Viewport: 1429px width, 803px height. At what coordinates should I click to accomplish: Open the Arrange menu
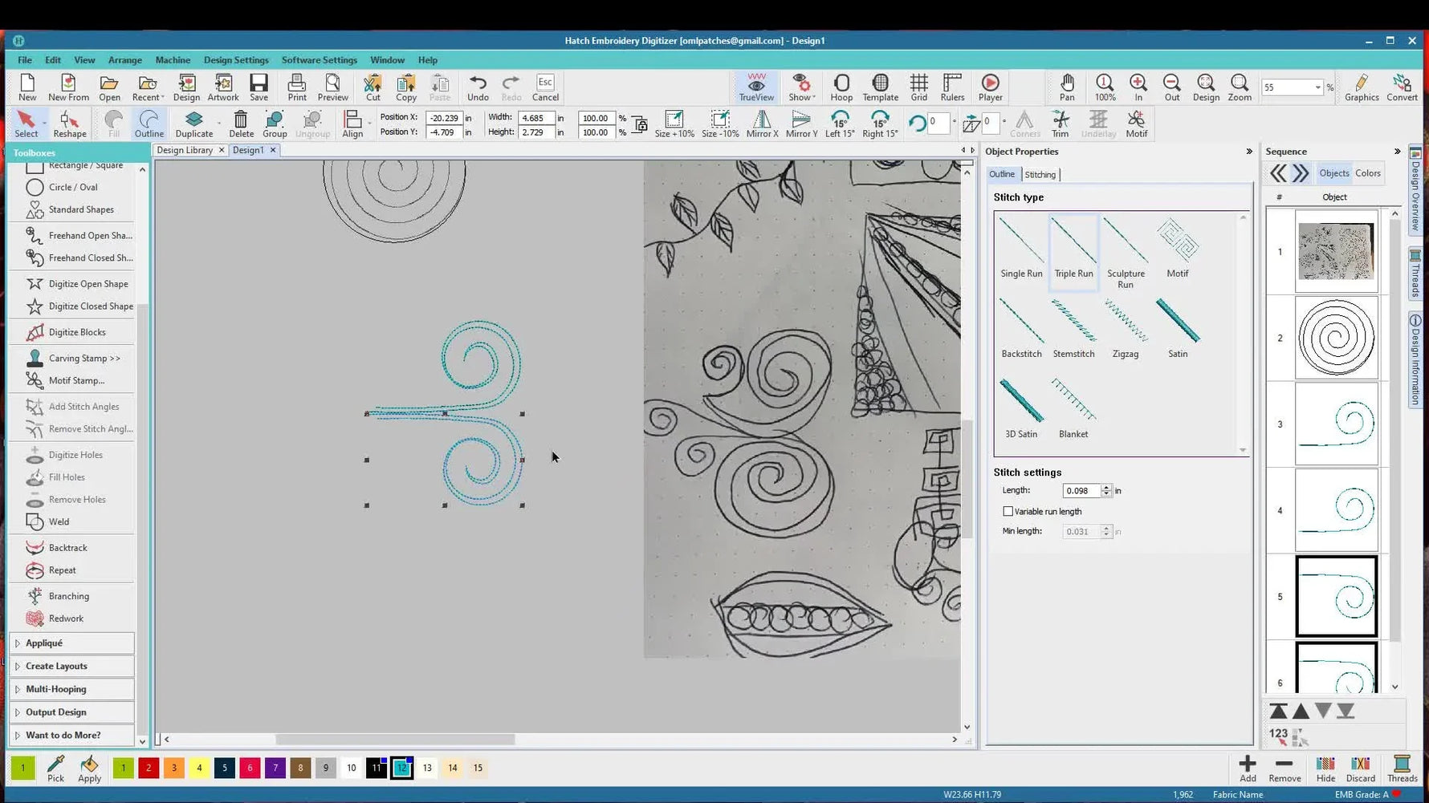click(x=125, y=59)
